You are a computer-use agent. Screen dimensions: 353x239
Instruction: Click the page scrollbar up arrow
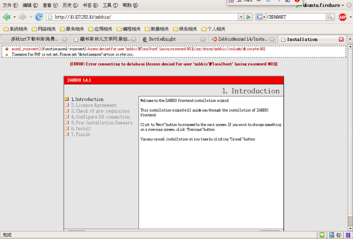pyautogui.click(x=350, y=47)
